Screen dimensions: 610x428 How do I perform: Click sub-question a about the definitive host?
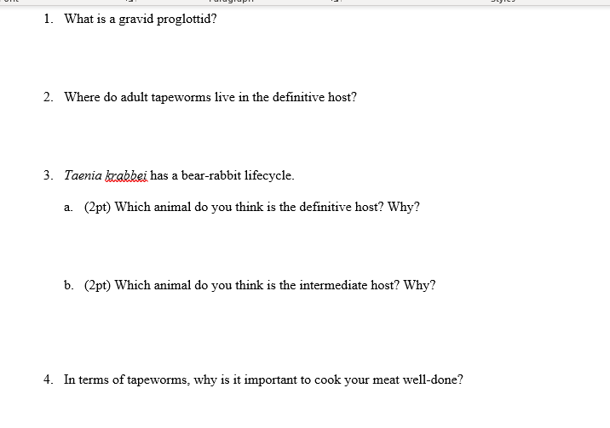[x=251, y=207]
